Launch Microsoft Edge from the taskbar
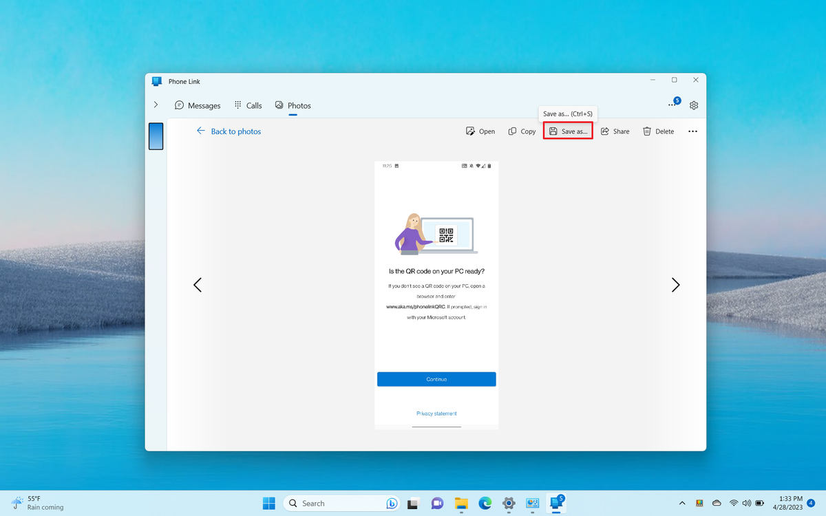 click(x=485, y=503)
